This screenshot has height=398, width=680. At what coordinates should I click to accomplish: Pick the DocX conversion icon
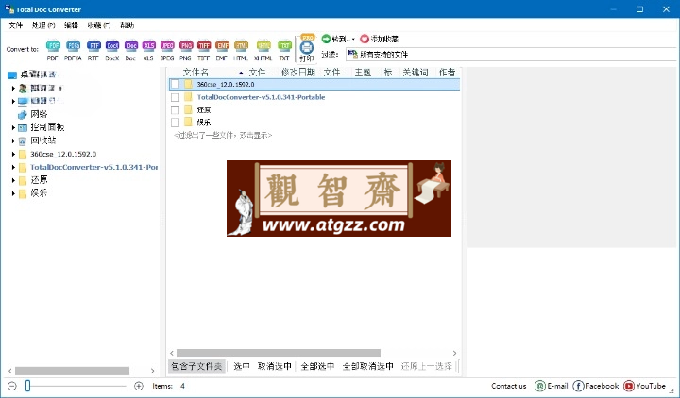coord(111,46)
